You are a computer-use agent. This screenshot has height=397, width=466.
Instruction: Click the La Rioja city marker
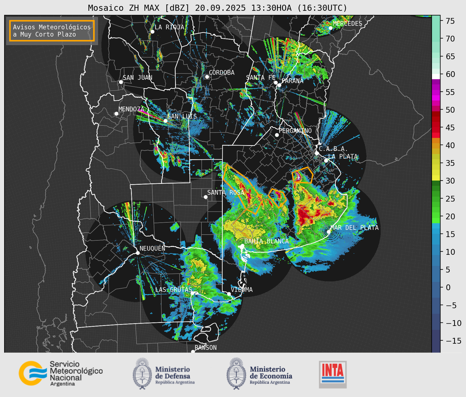152,32
